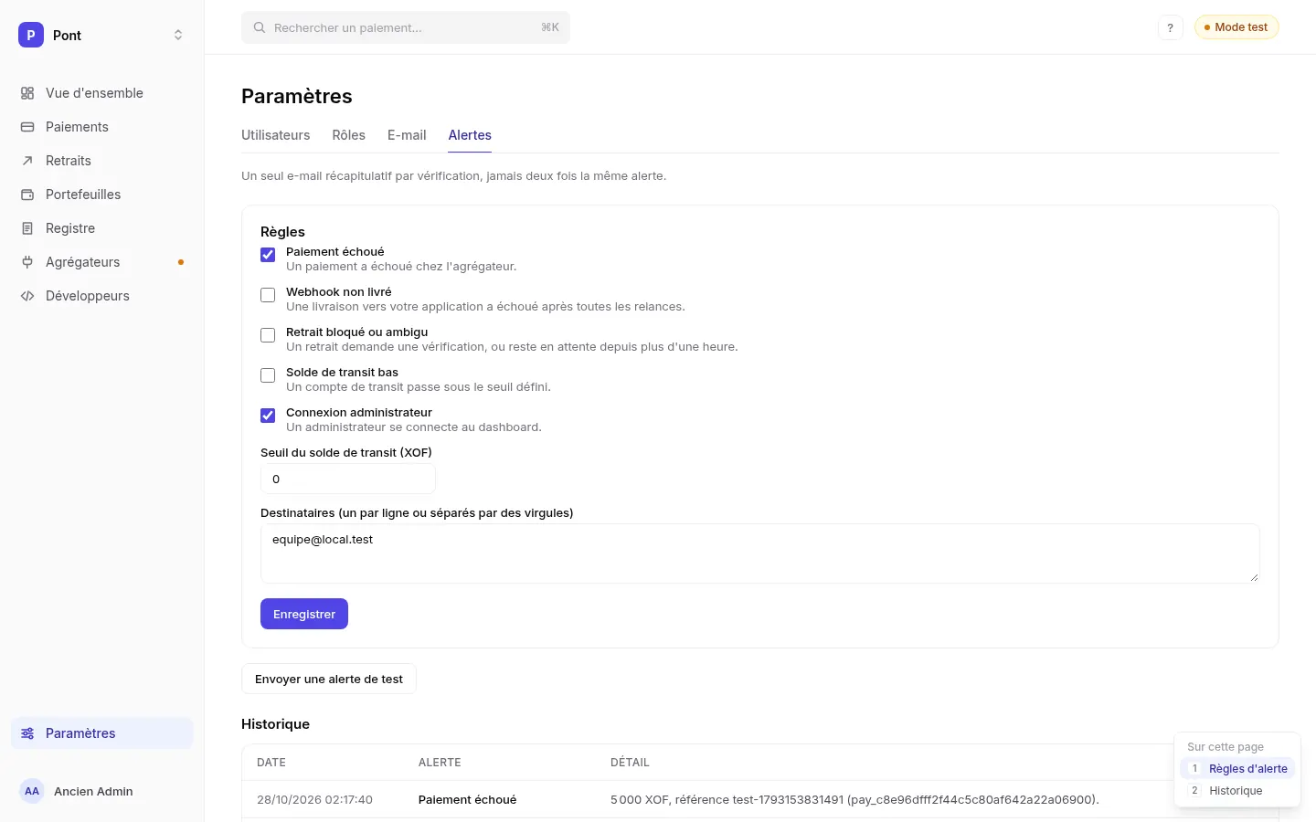Click the Pont logo icon
1316x822 pixels.
tap(31, 35)
